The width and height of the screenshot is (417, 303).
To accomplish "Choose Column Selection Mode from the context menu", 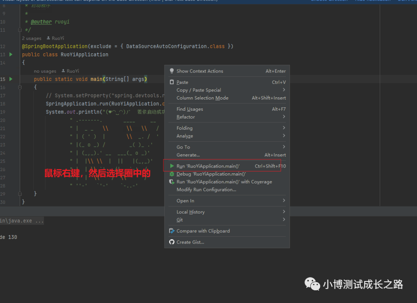I will click(x=227, y=98).
